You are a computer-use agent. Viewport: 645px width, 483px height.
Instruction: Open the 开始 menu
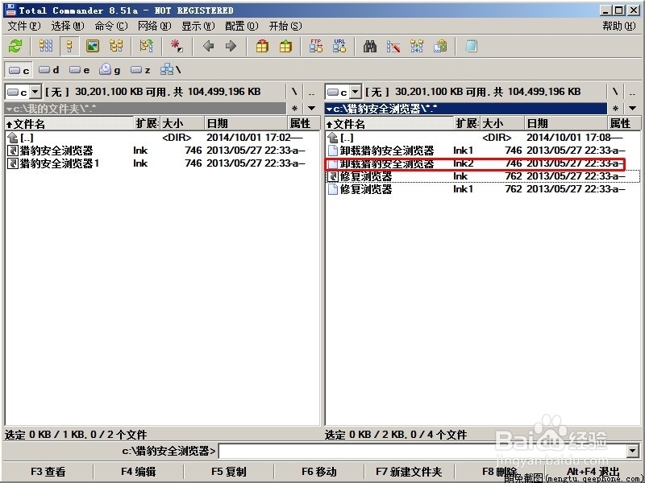pyautogui.click(x=285, y=26)
